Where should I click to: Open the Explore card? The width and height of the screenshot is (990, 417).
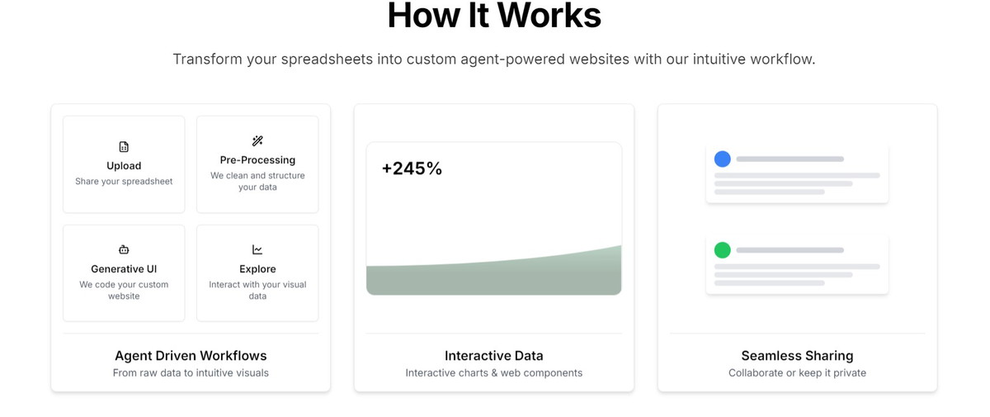click(x=257, y=273)
